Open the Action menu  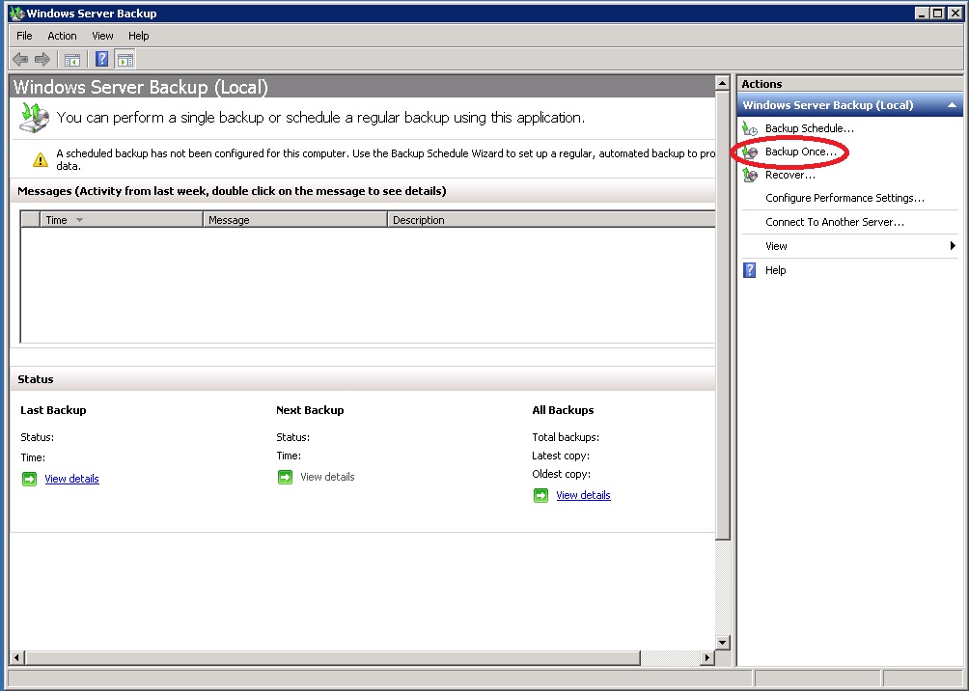(x=62, y=36)
